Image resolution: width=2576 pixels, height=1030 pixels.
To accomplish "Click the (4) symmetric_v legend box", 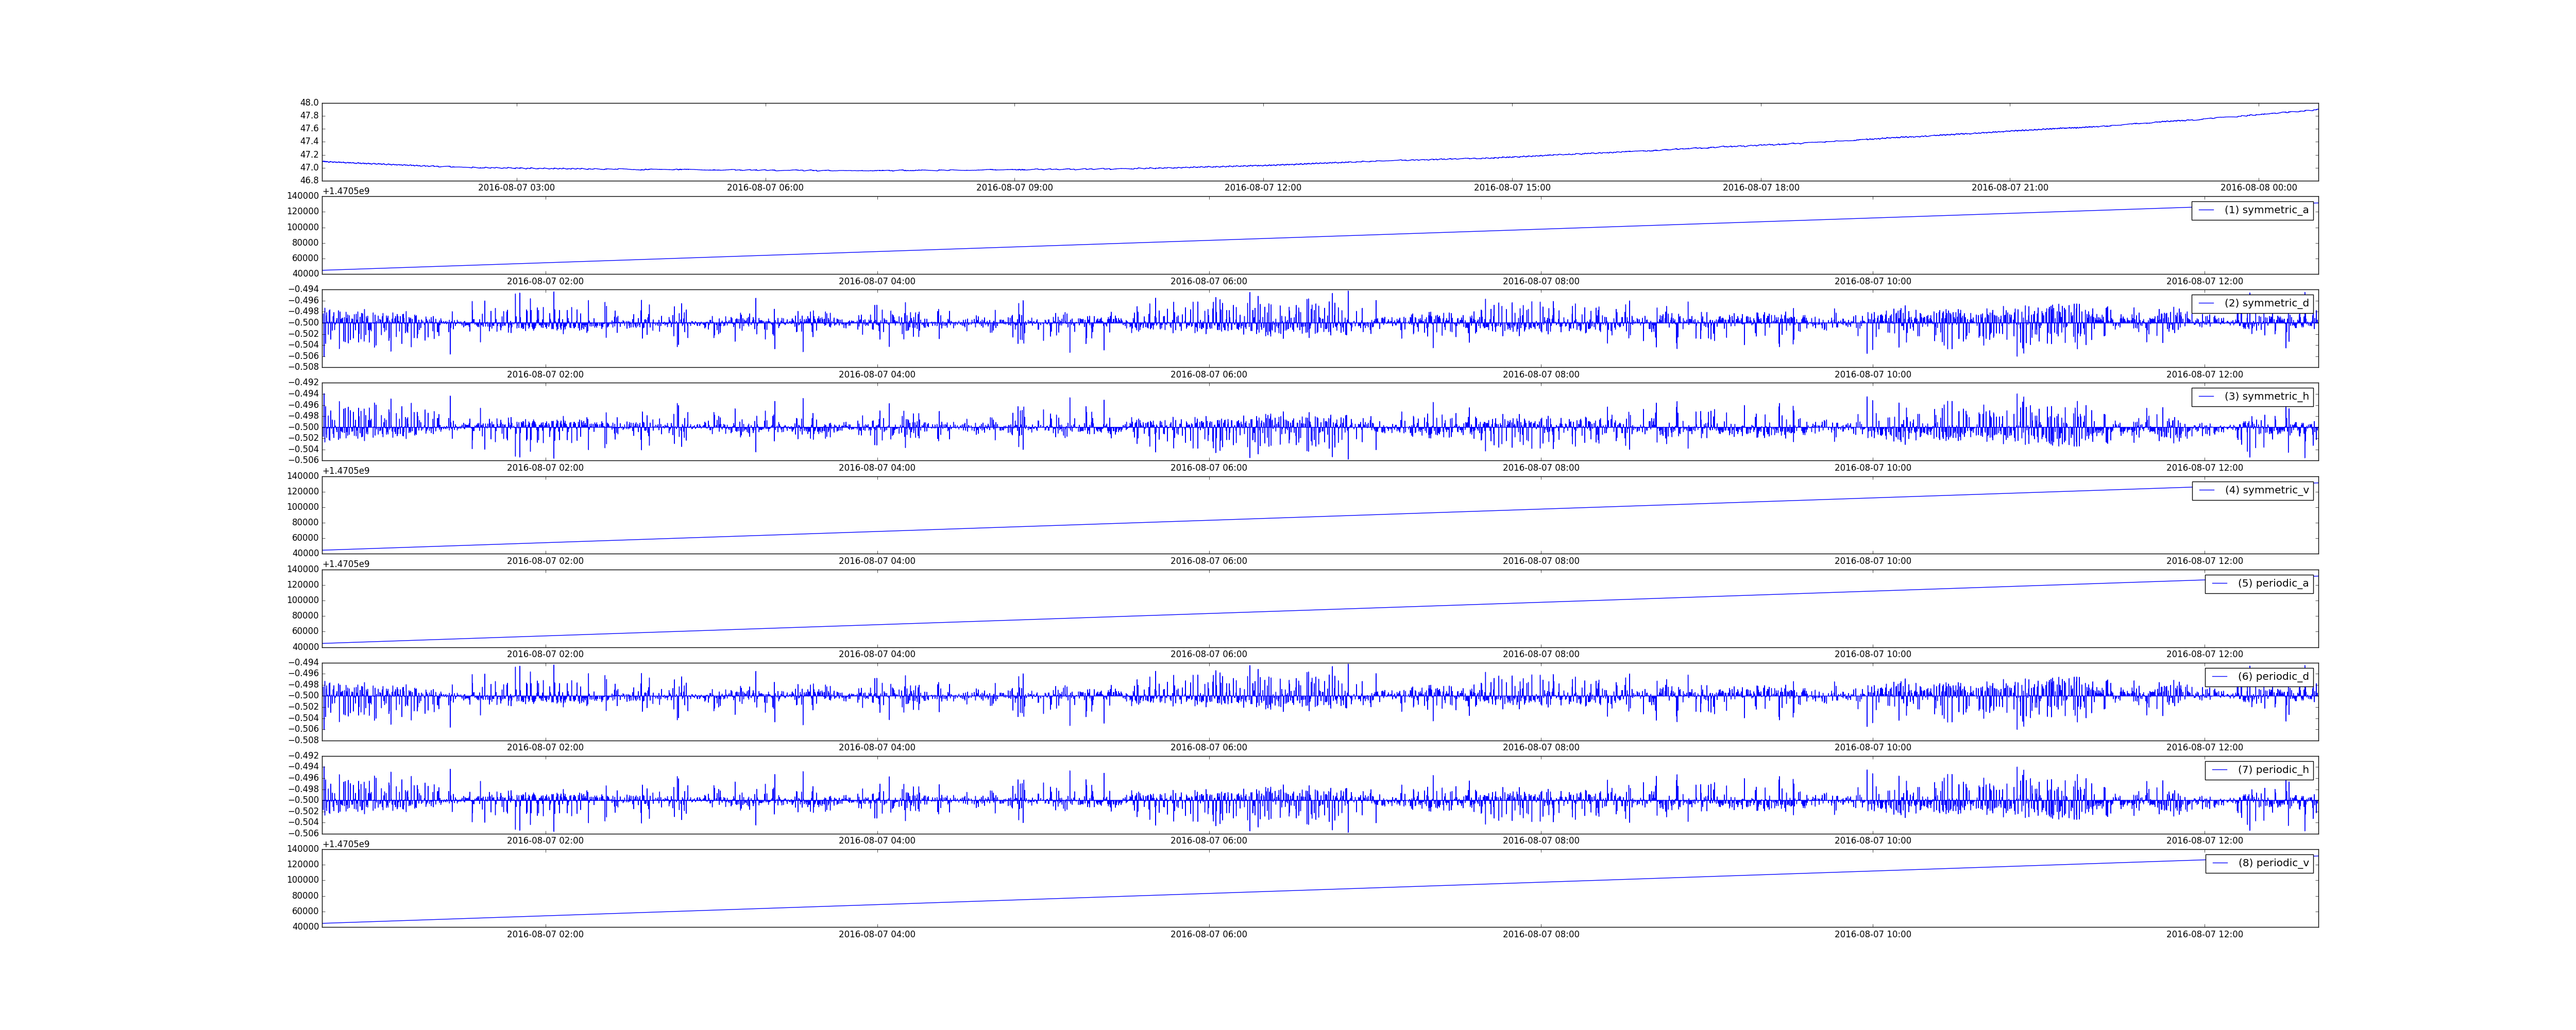I will click(2252, 490).
